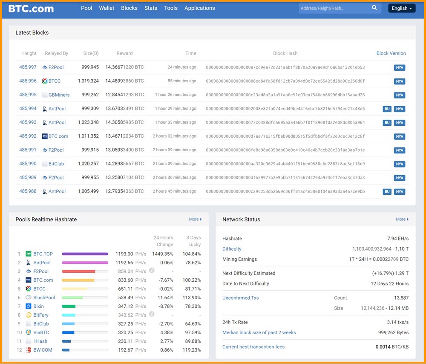This screenshot has width=426, height=364.
Task: Click F2Pool fish icon in block 485,997 row
Action: point(45,67)
